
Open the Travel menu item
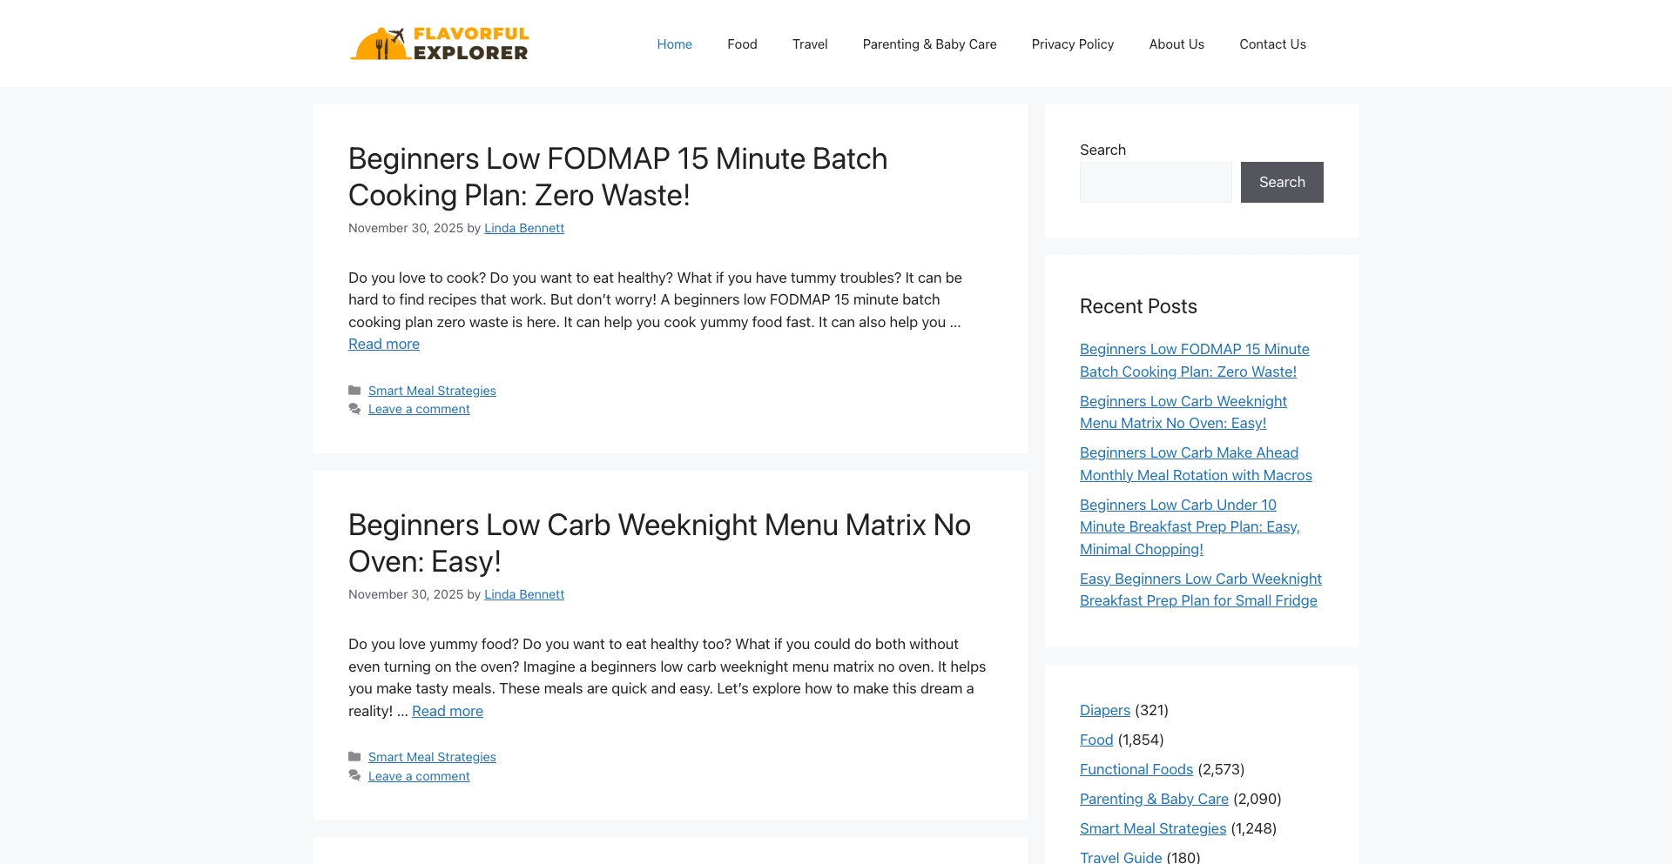tap(810, 44)
